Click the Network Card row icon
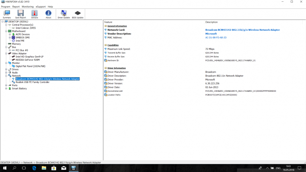 106,30
